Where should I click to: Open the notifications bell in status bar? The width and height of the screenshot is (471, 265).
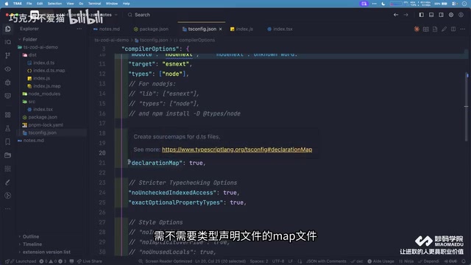point(464,261)
